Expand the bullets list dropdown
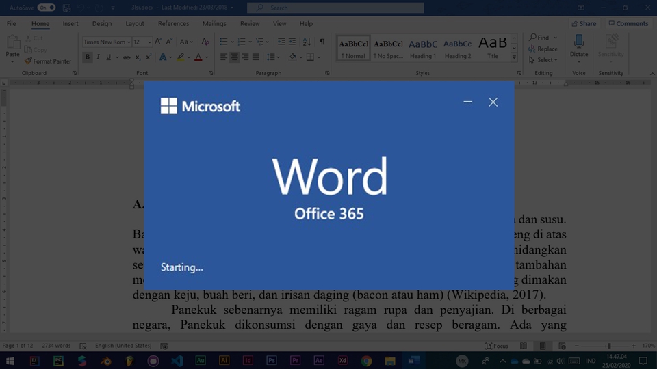 [233, 42]
